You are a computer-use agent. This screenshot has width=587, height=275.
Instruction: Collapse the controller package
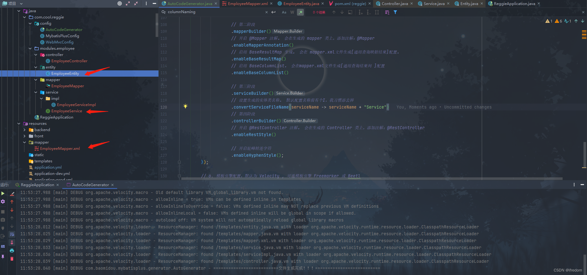coord(36,55)
